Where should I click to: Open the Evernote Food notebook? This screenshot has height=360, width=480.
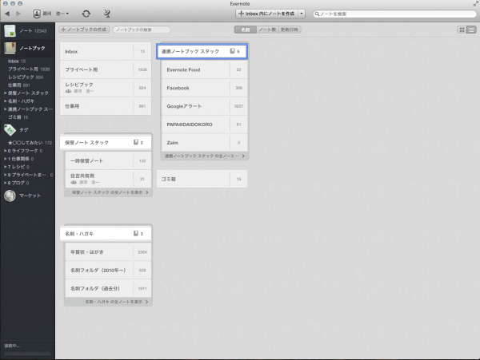click(x=205, y=70)
